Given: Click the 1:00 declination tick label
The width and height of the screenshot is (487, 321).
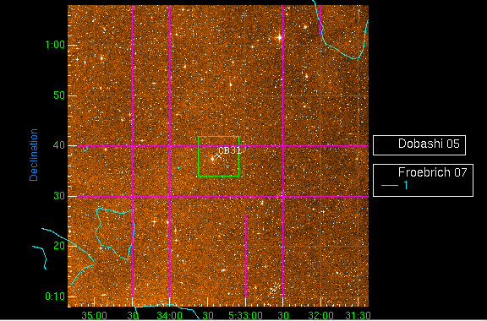Looking at the screenshot, I should click(55, 46).
